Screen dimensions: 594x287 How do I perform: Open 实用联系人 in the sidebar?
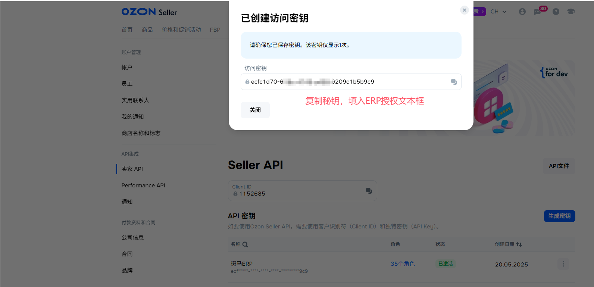[x=135, y=100]
